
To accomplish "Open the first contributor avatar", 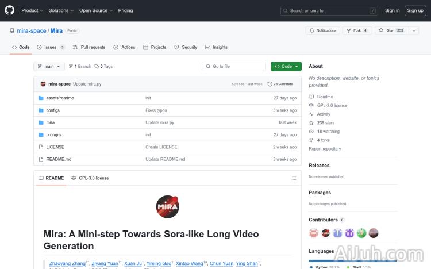I will 314,233.
